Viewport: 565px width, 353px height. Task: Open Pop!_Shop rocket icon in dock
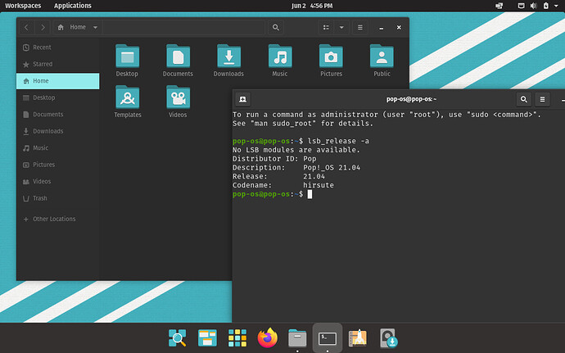358,338
